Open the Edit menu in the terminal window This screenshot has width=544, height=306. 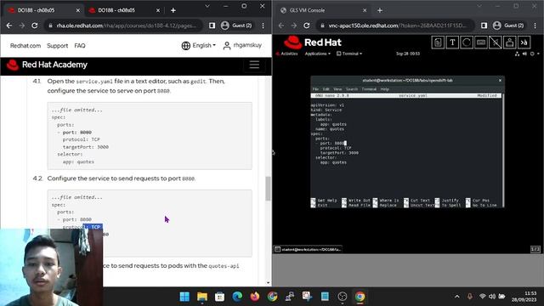(x=326, y=89)
